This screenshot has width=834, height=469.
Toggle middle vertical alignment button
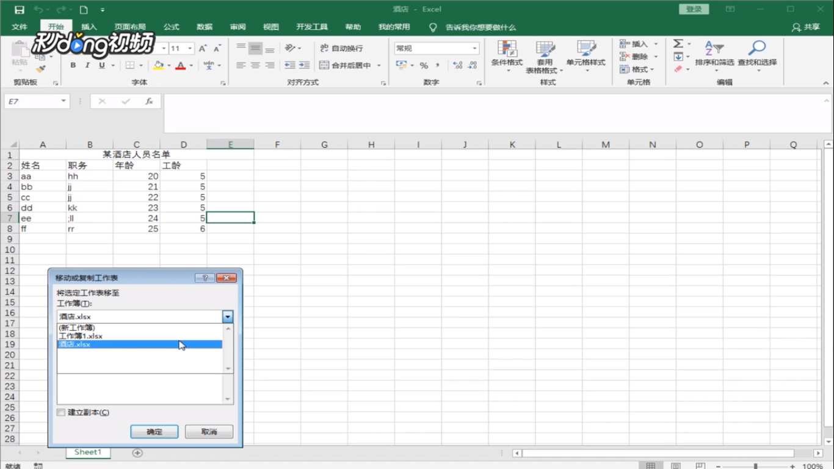click(x=255, y=48)
